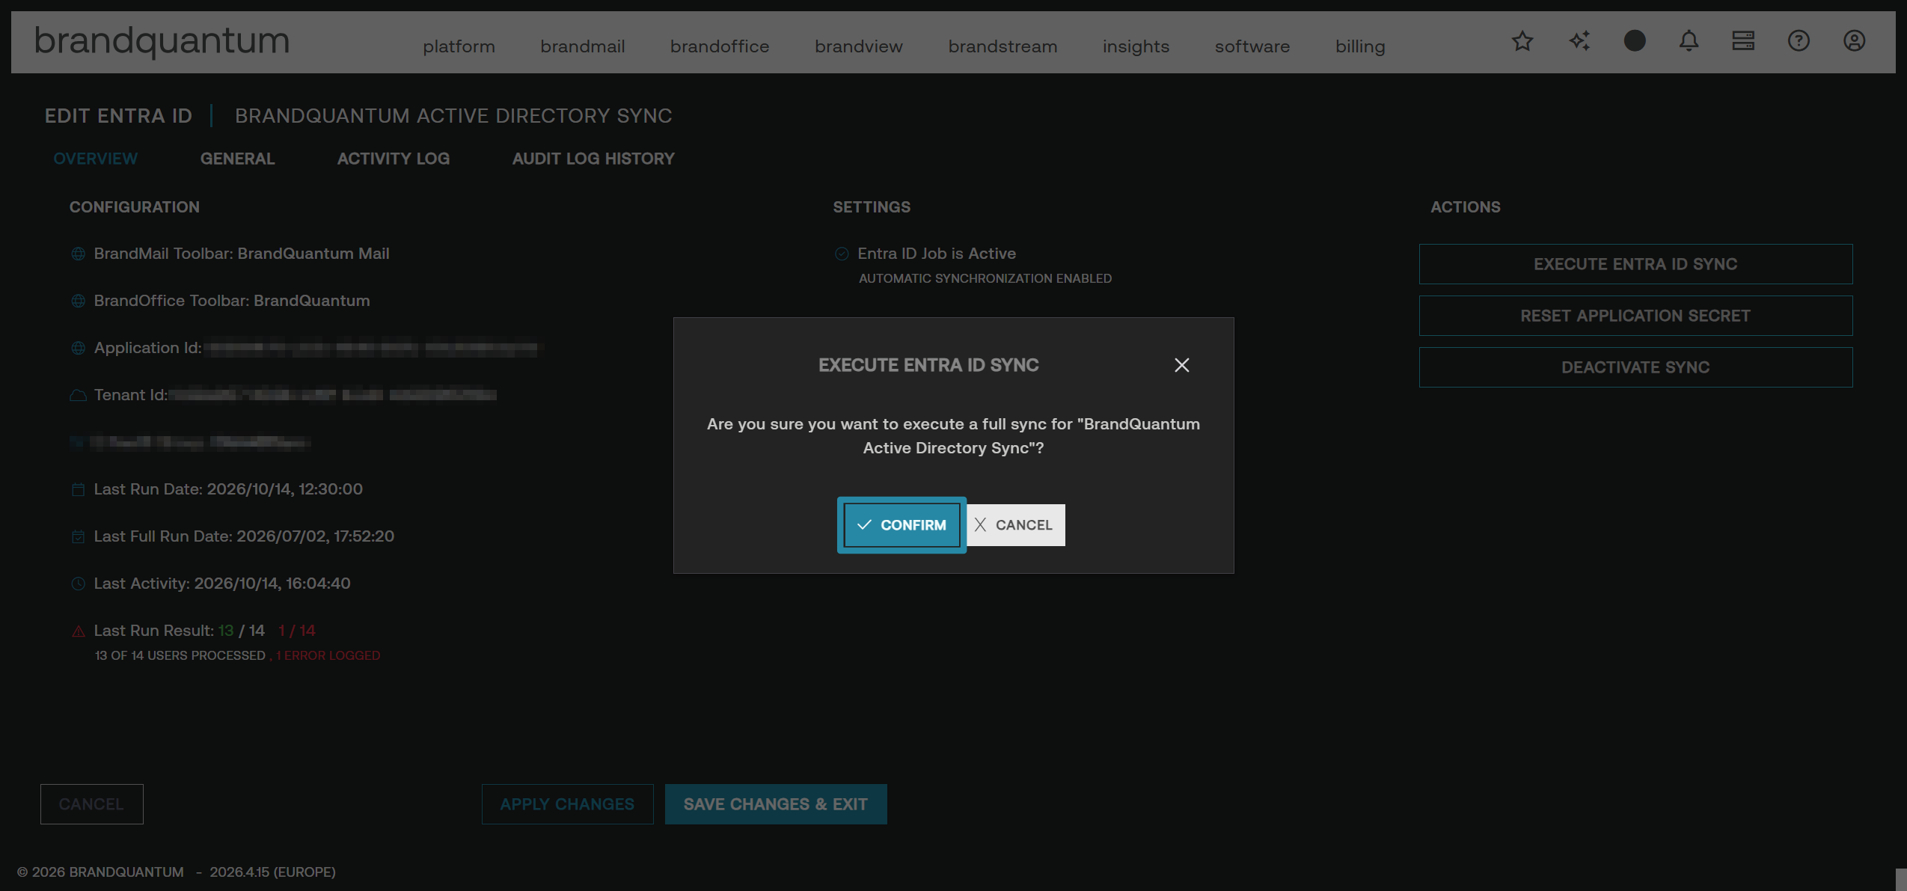The image size is (1907, 891).
Task: Click the clock icon beside Last Activity
Action: [x=78, y=584]
